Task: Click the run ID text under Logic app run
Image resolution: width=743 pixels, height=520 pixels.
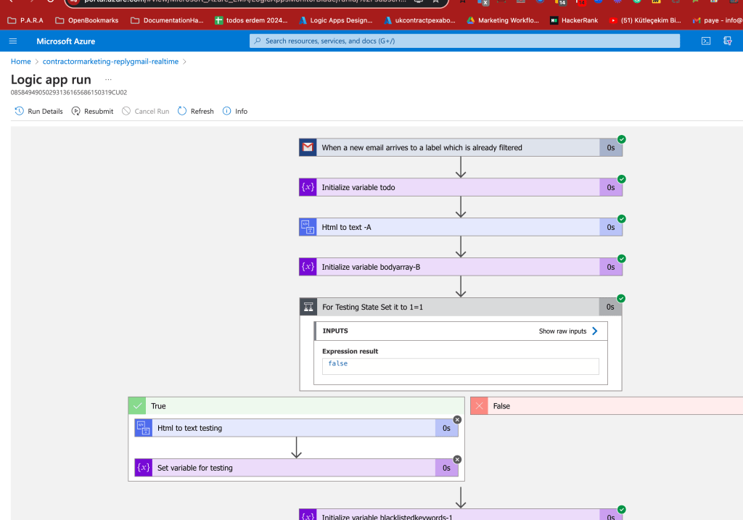Action: point(69,92)
